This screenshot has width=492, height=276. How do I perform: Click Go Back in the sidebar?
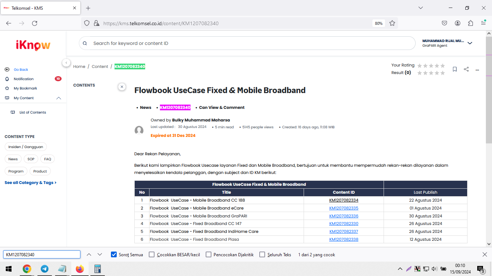21,70
